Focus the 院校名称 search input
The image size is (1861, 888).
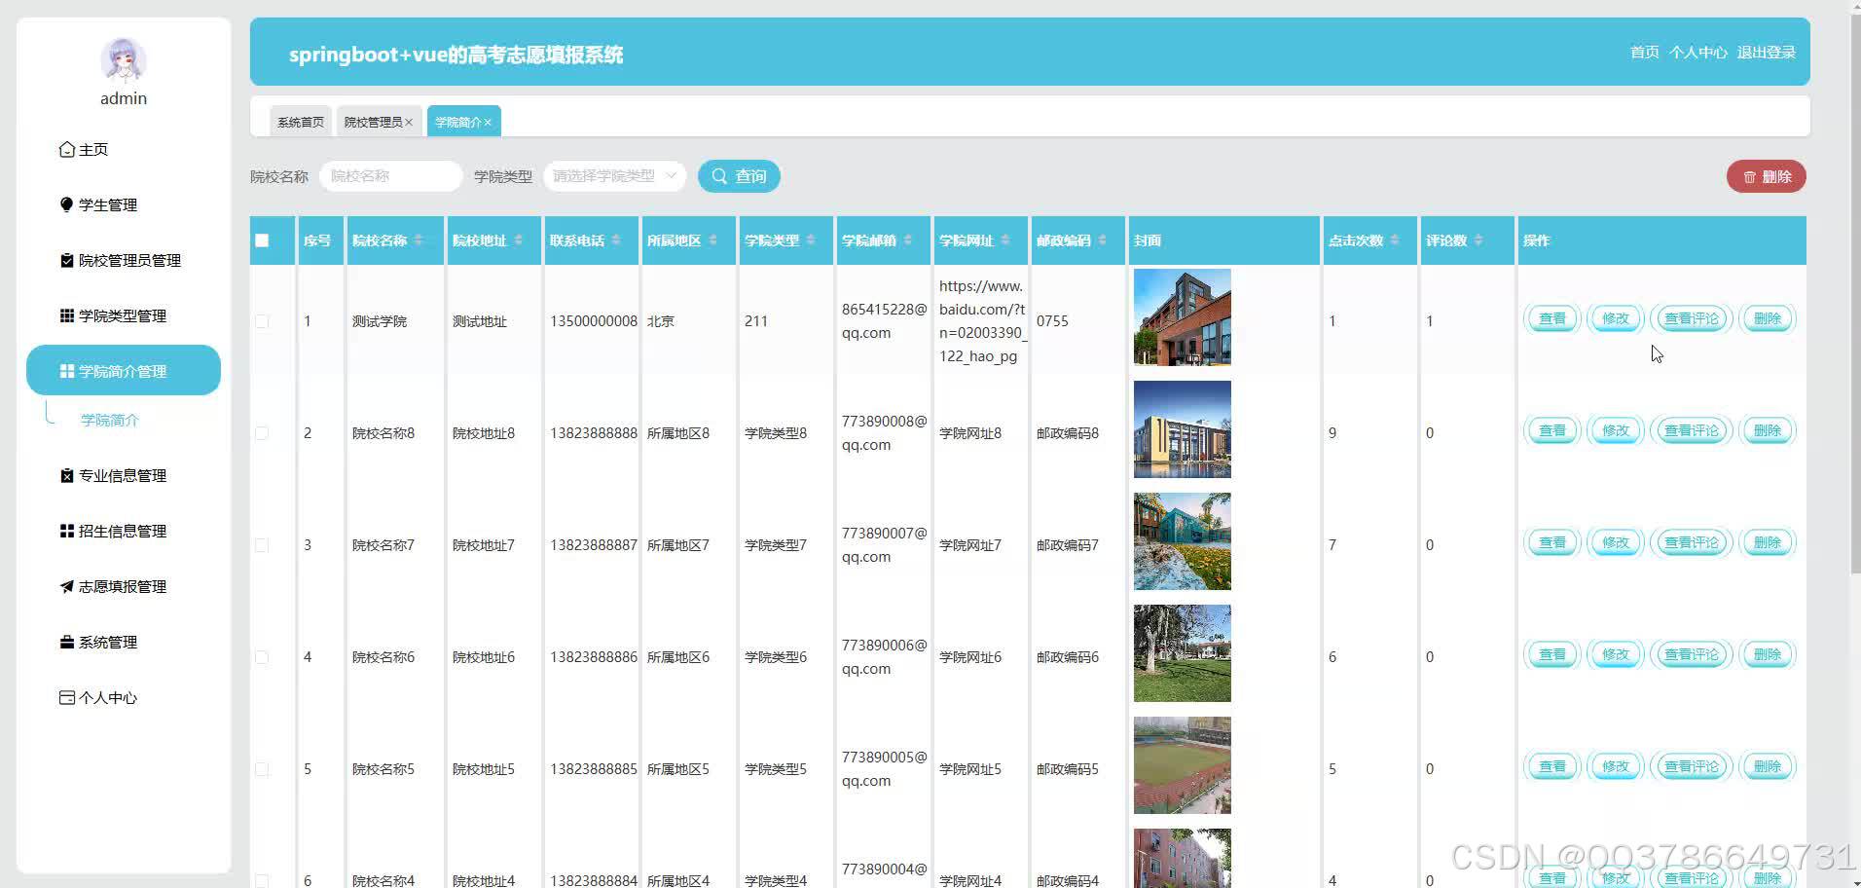[390, 176]
